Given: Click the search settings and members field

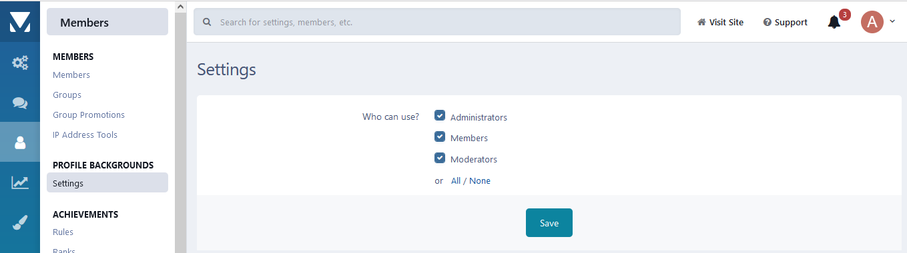Looking at the screenshot, I should click(x=437, y=22).
